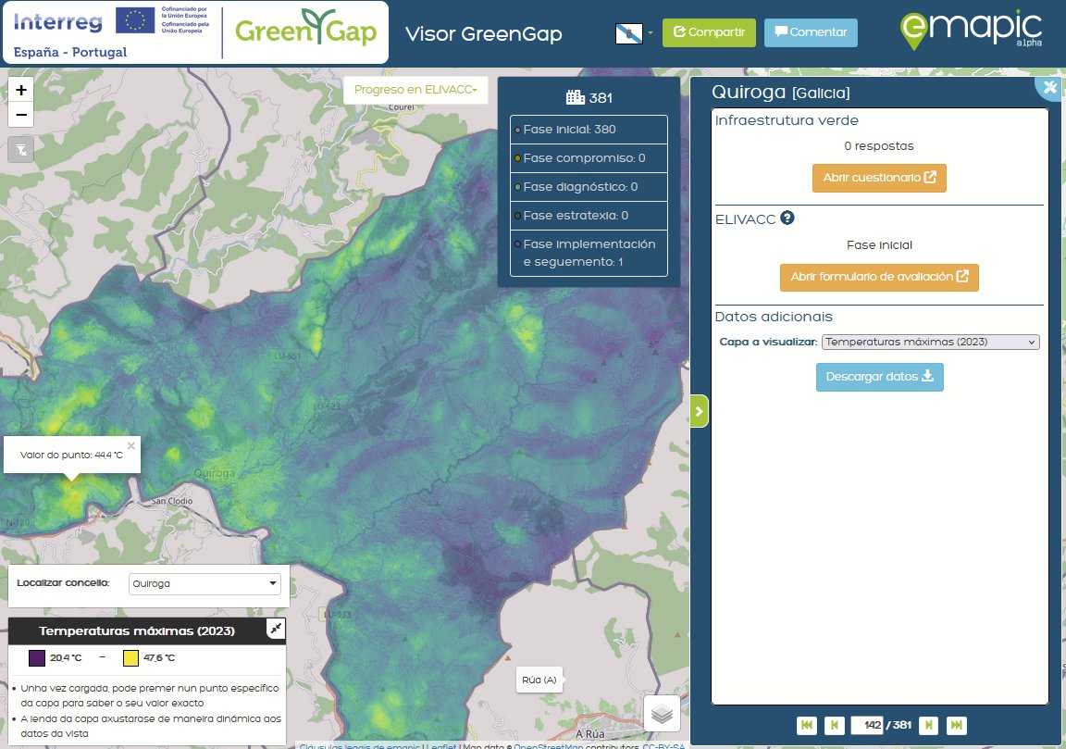Open the Leaflet attribution link

coord(443,745)
